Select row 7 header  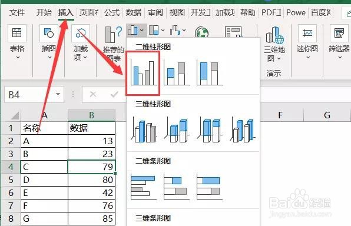[11, 206]
